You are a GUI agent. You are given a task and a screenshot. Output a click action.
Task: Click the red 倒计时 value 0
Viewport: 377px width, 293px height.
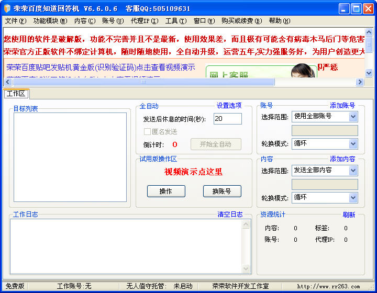[175, 144]
